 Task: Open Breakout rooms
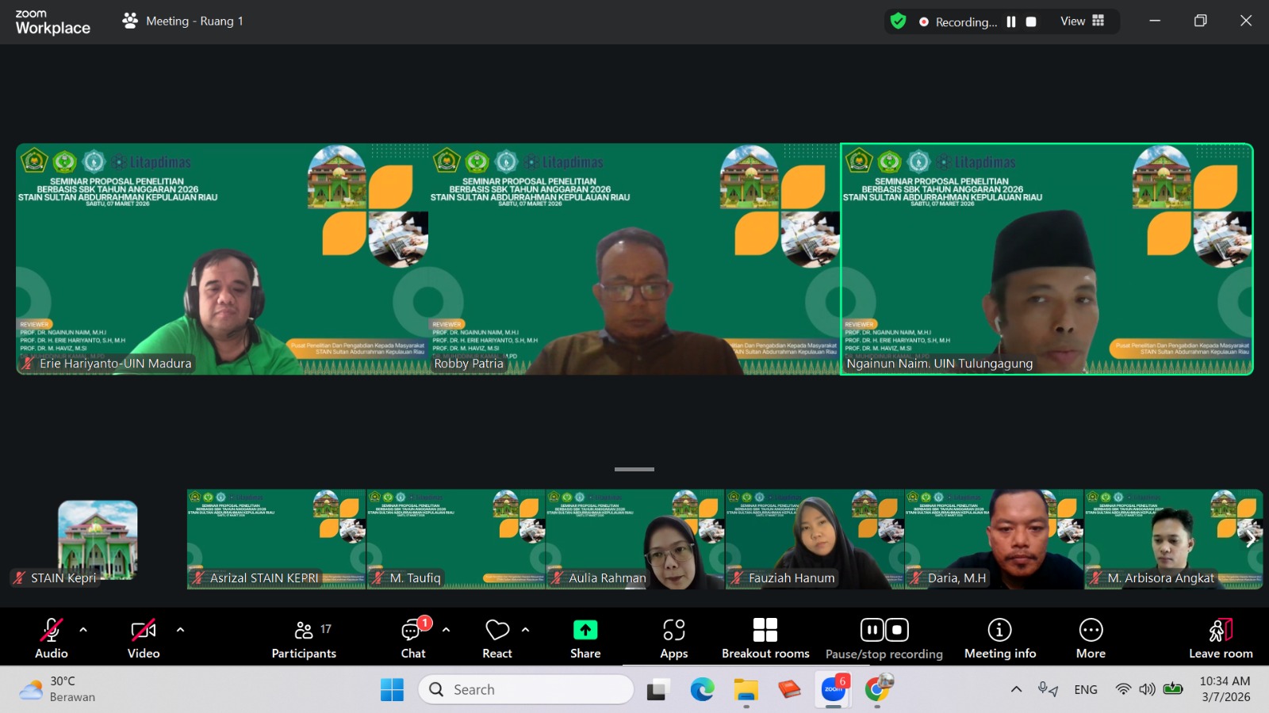point(765,639)
